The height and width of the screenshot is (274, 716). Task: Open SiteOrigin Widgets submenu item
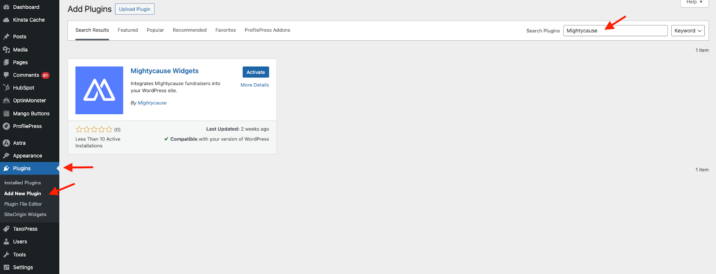click(26, 214)
